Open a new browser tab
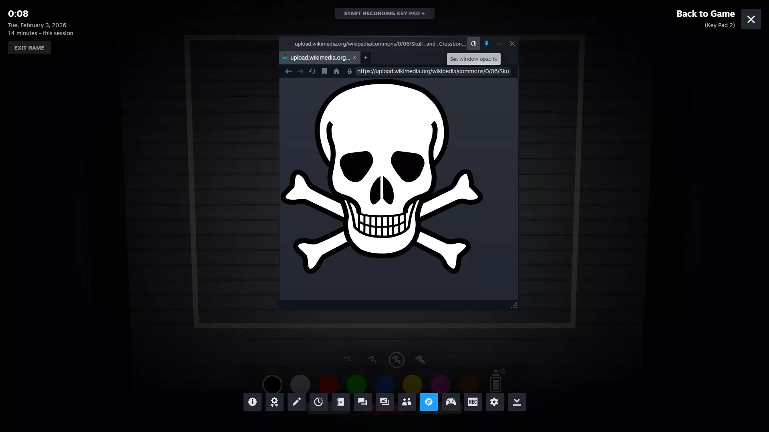Viewport: 769px width, 432px height. click(365, 58)
